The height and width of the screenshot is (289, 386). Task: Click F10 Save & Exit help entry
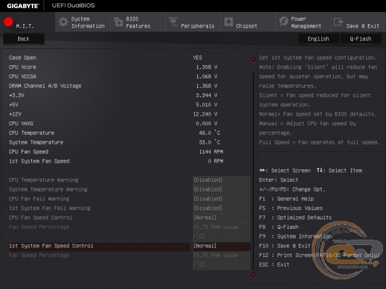pos(285,246)
